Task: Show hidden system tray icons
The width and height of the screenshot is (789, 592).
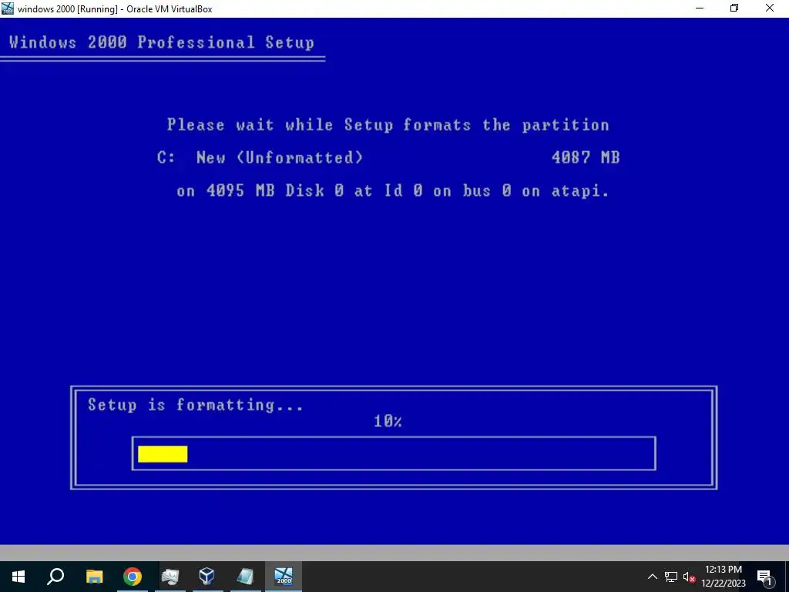Action: pos(652,577)
